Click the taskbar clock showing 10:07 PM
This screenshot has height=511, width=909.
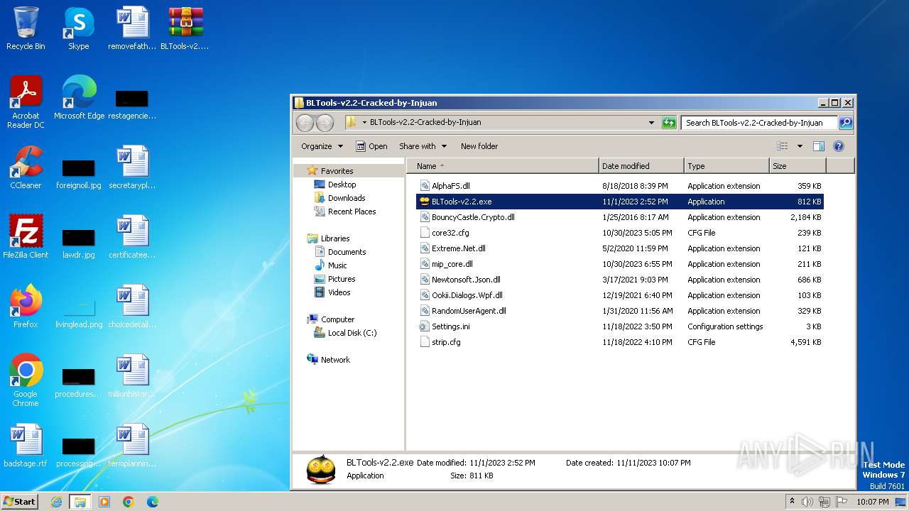coord(873,502)
